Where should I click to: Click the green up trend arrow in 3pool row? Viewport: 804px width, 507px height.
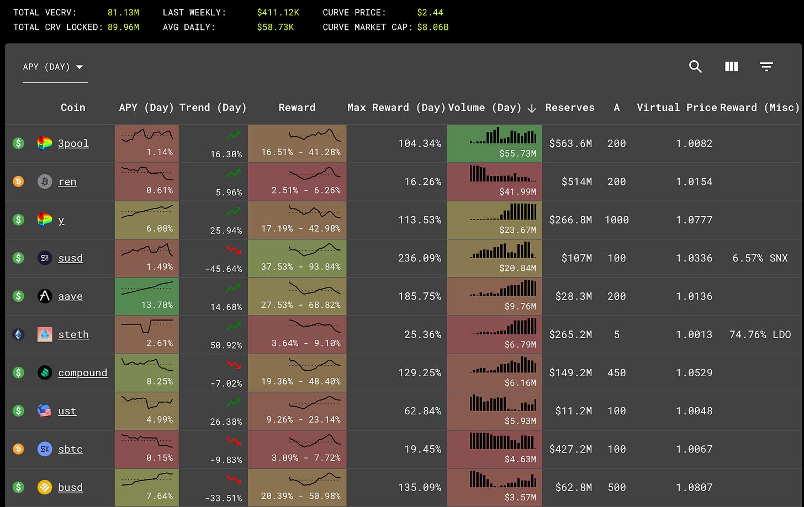coord(234,135)
